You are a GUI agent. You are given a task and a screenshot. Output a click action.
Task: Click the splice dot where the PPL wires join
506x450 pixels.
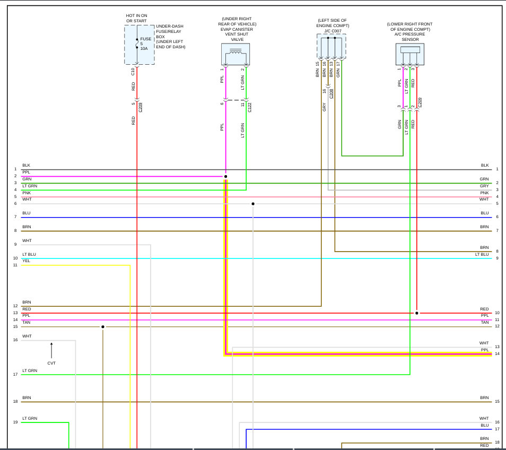pos(225,177)
